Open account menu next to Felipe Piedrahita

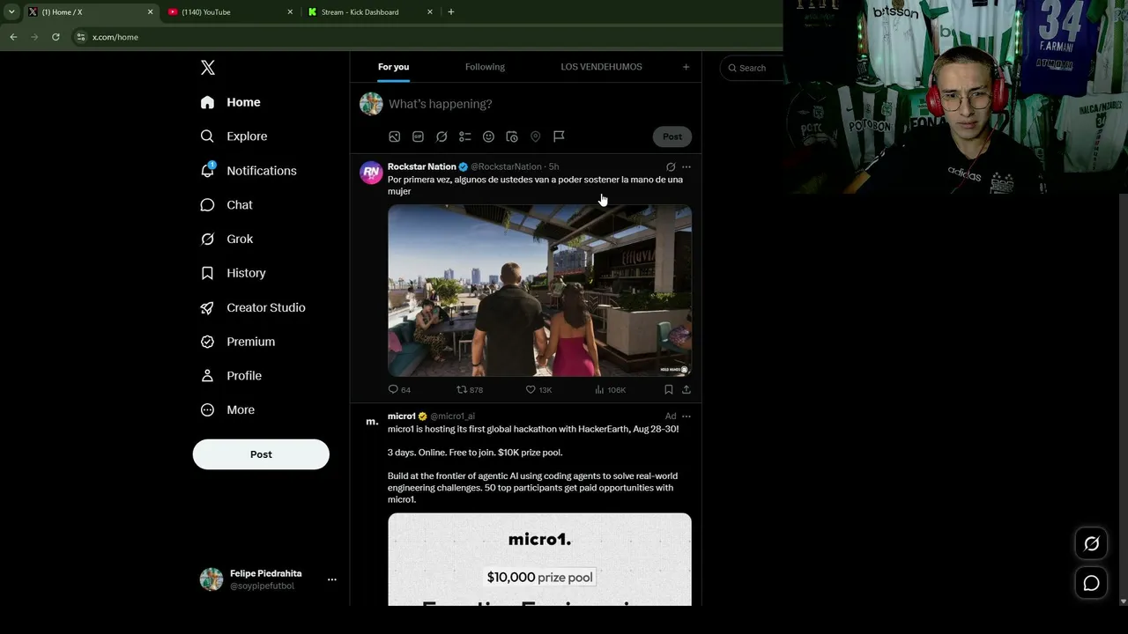[x=332, y=579]
